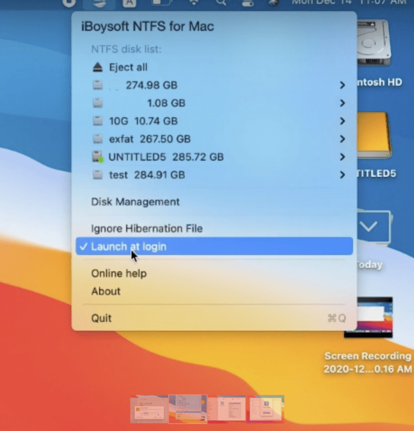Viewport: 414px width, 431px height.
Task: Click the menu bar date and time
Action: (x=349, y=2)
